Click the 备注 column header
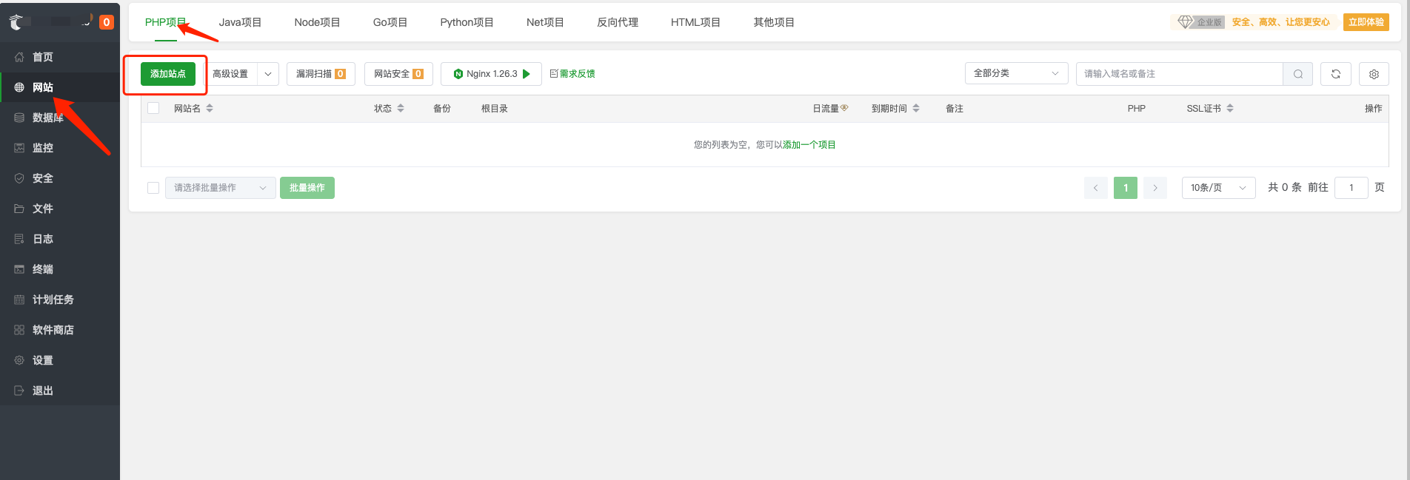 click(955, 109)
